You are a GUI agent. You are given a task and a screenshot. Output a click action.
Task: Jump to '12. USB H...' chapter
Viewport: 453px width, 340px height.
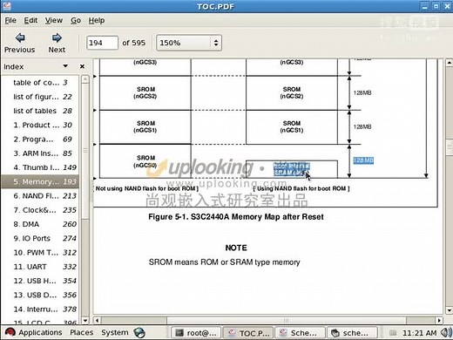pos(40,281)
